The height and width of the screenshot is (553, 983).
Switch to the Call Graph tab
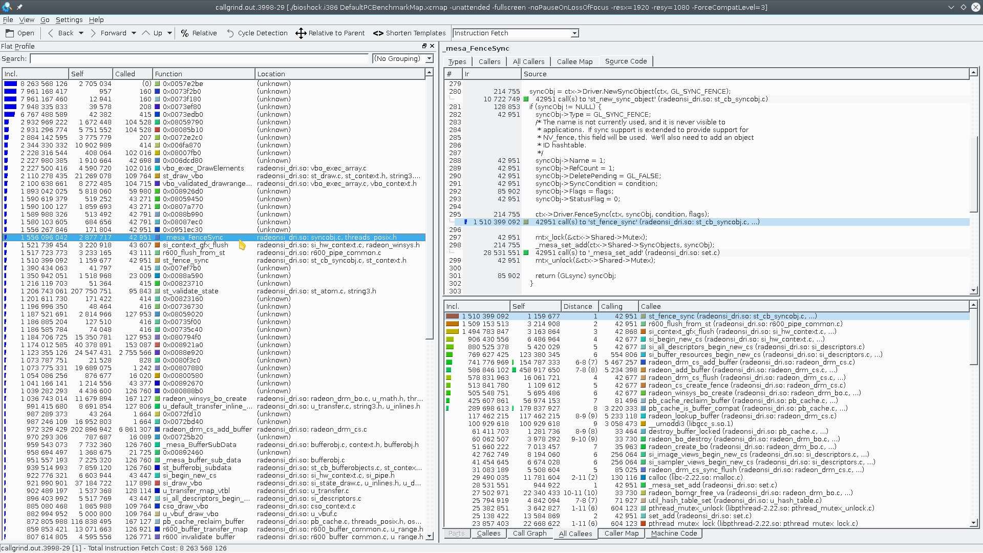coord(529,534)
